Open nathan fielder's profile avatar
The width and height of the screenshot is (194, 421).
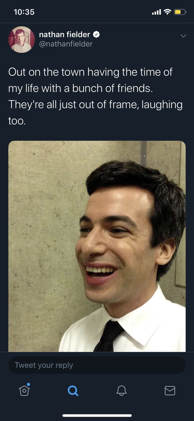pos(22,39)
